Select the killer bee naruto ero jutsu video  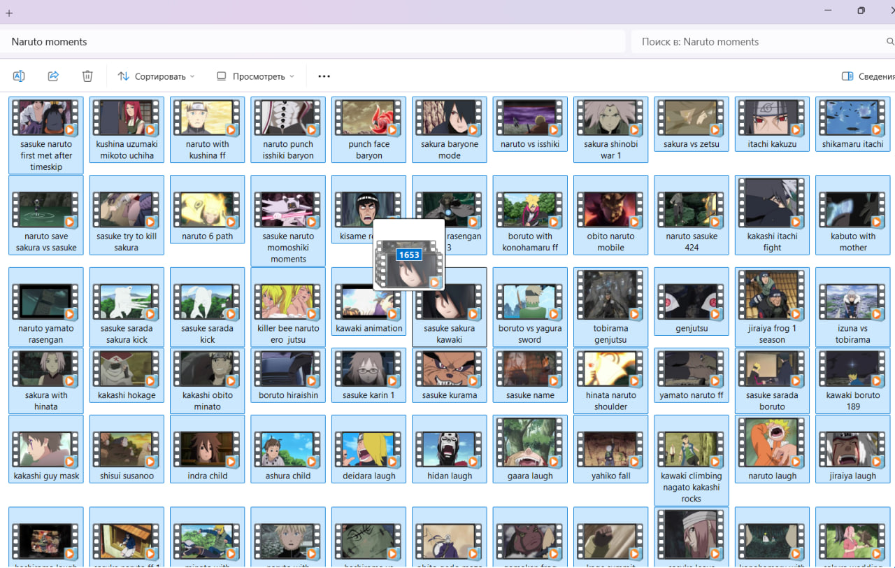(x=288, y=307)
